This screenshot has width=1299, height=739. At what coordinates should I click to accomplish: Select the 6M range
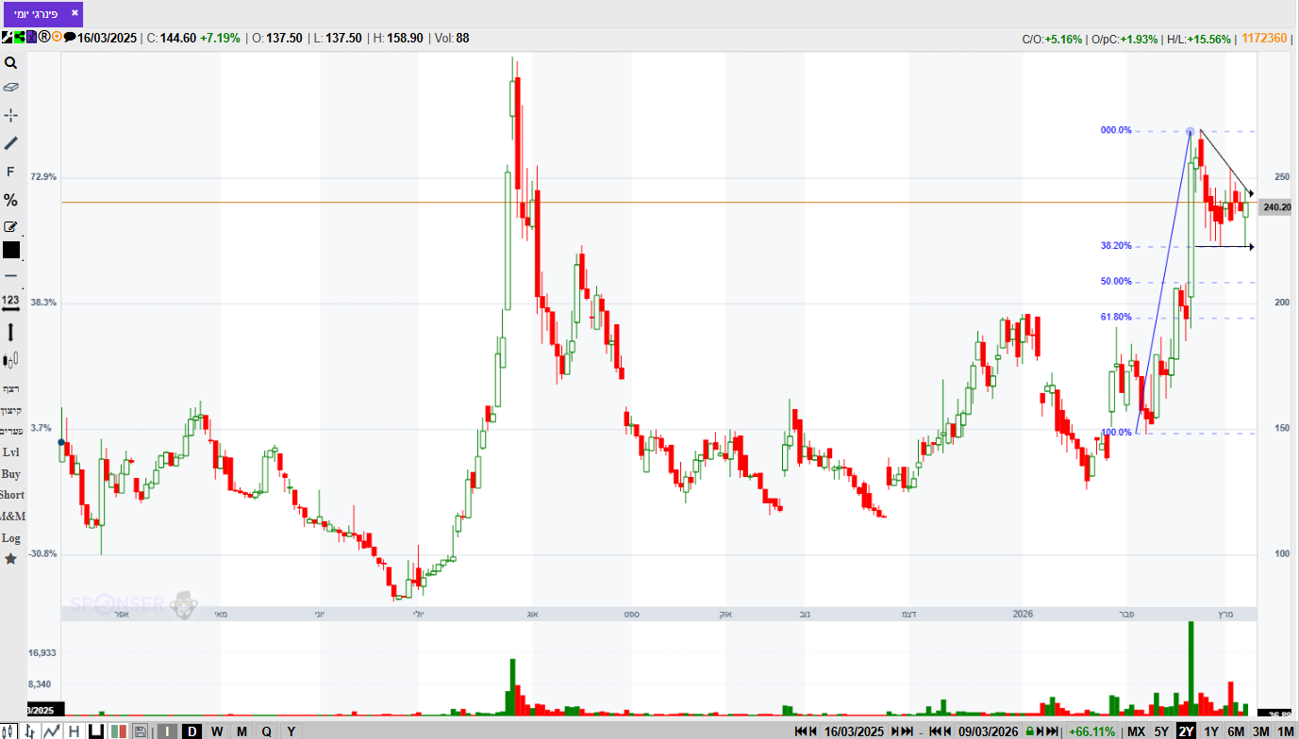click(1236, 731)
